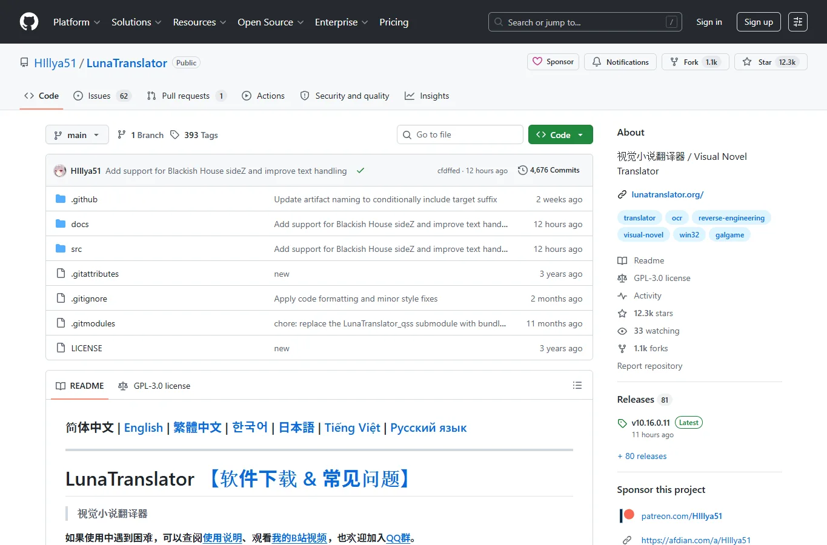View the 1 Branch link
The width and height of the screenshot is (827, 545).
click(x=141, y=135)
